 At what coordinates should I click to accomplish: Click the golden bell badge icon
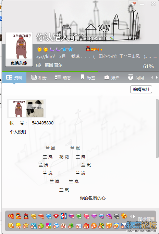[124, 216]
